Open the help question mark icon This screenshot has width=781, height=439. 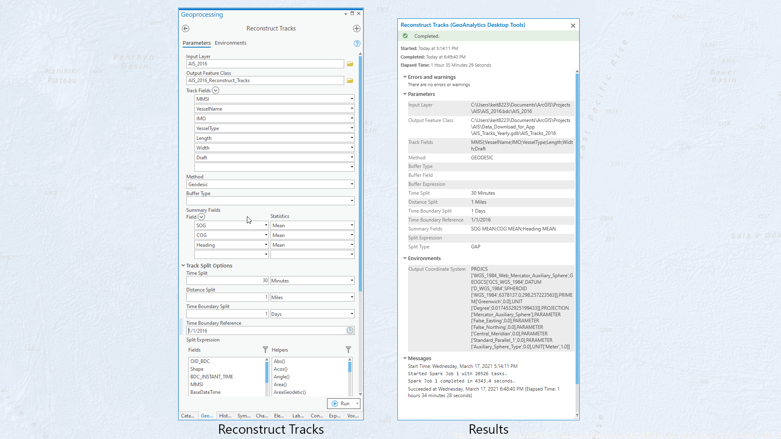pos(357,43)
